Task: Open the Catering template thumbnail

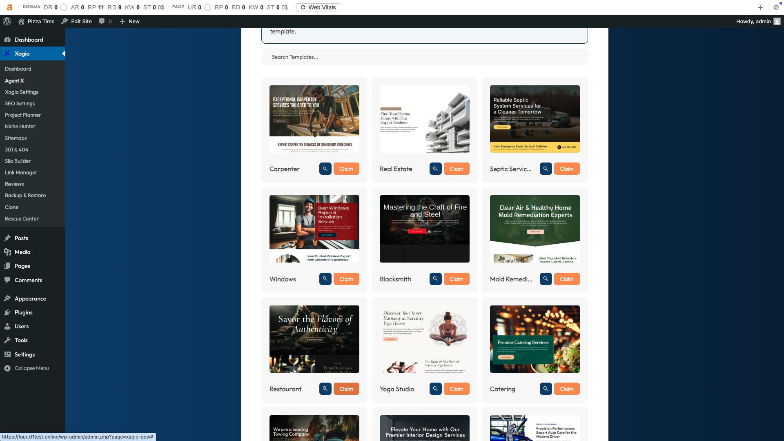Action: click(x=535, y=339)
